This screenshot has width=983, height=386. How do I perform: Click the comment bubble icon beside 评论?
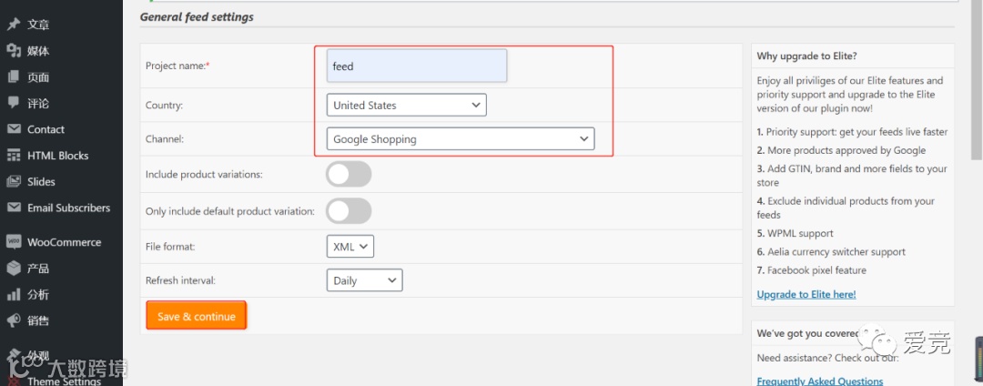[x=14, y=104]
